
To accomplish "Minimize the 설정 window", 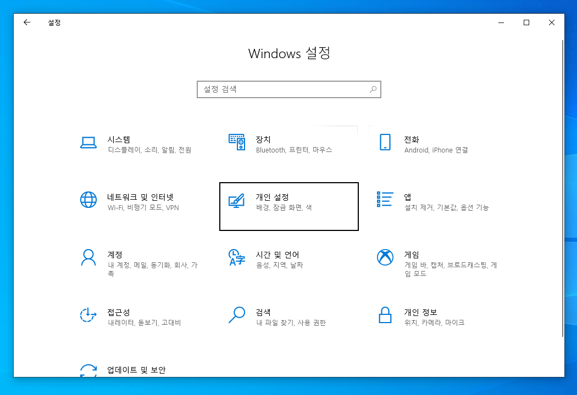I will click(x=501, y=22).
